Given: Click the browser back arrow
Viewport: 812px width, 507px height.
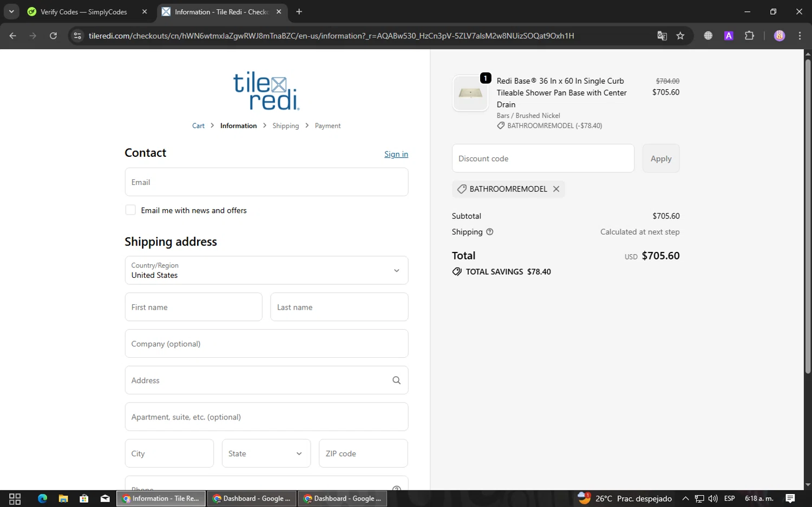Looking at the screenshot, I should click(x=12, y=36).
